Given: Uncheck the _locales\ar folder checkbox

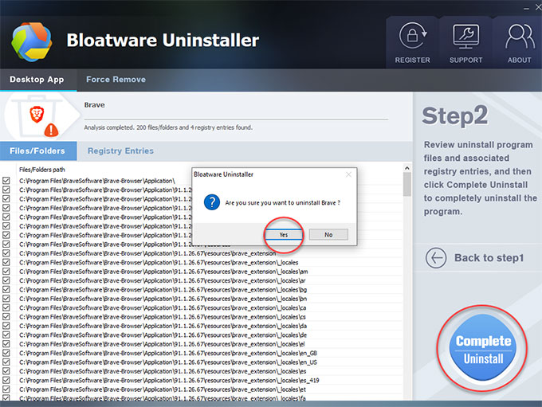Looking at the screenshot, I should (6, 280).
